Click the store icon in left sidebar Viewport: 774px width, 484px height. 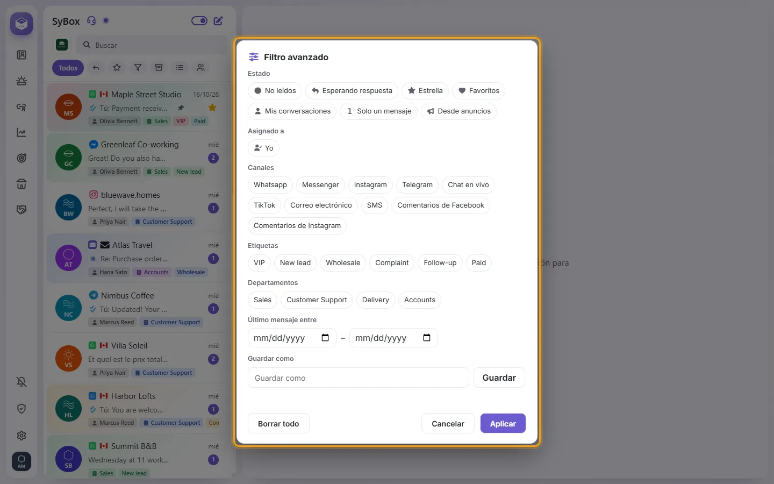[21, 184]
